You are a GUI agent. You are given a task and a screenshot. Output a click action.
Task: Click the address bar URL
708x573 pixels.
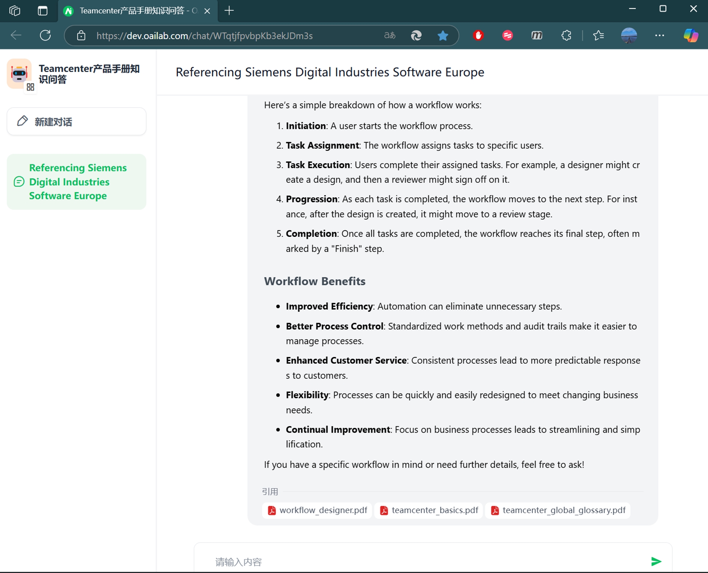click(x=204, y=36)
